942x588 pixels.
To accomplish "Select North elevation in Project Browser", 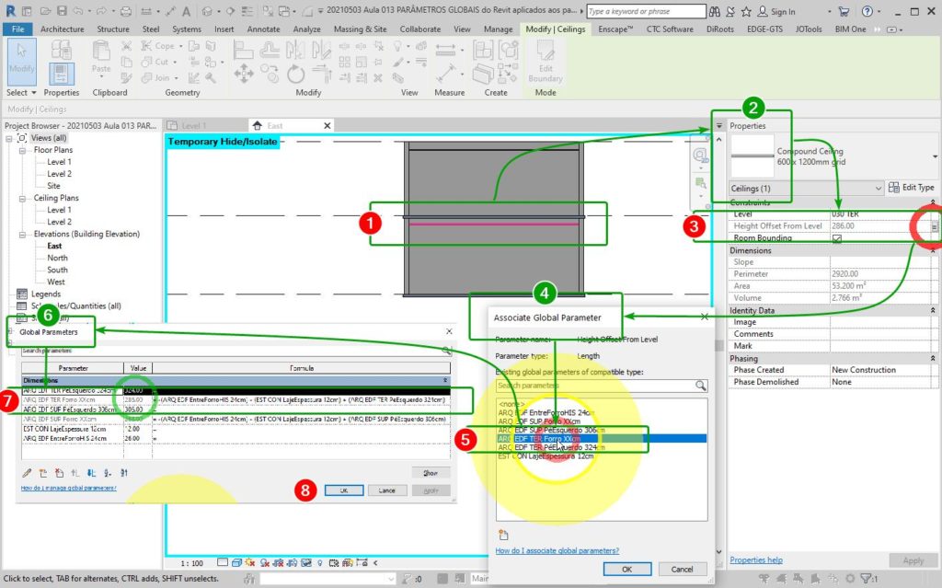I will 57,259.
